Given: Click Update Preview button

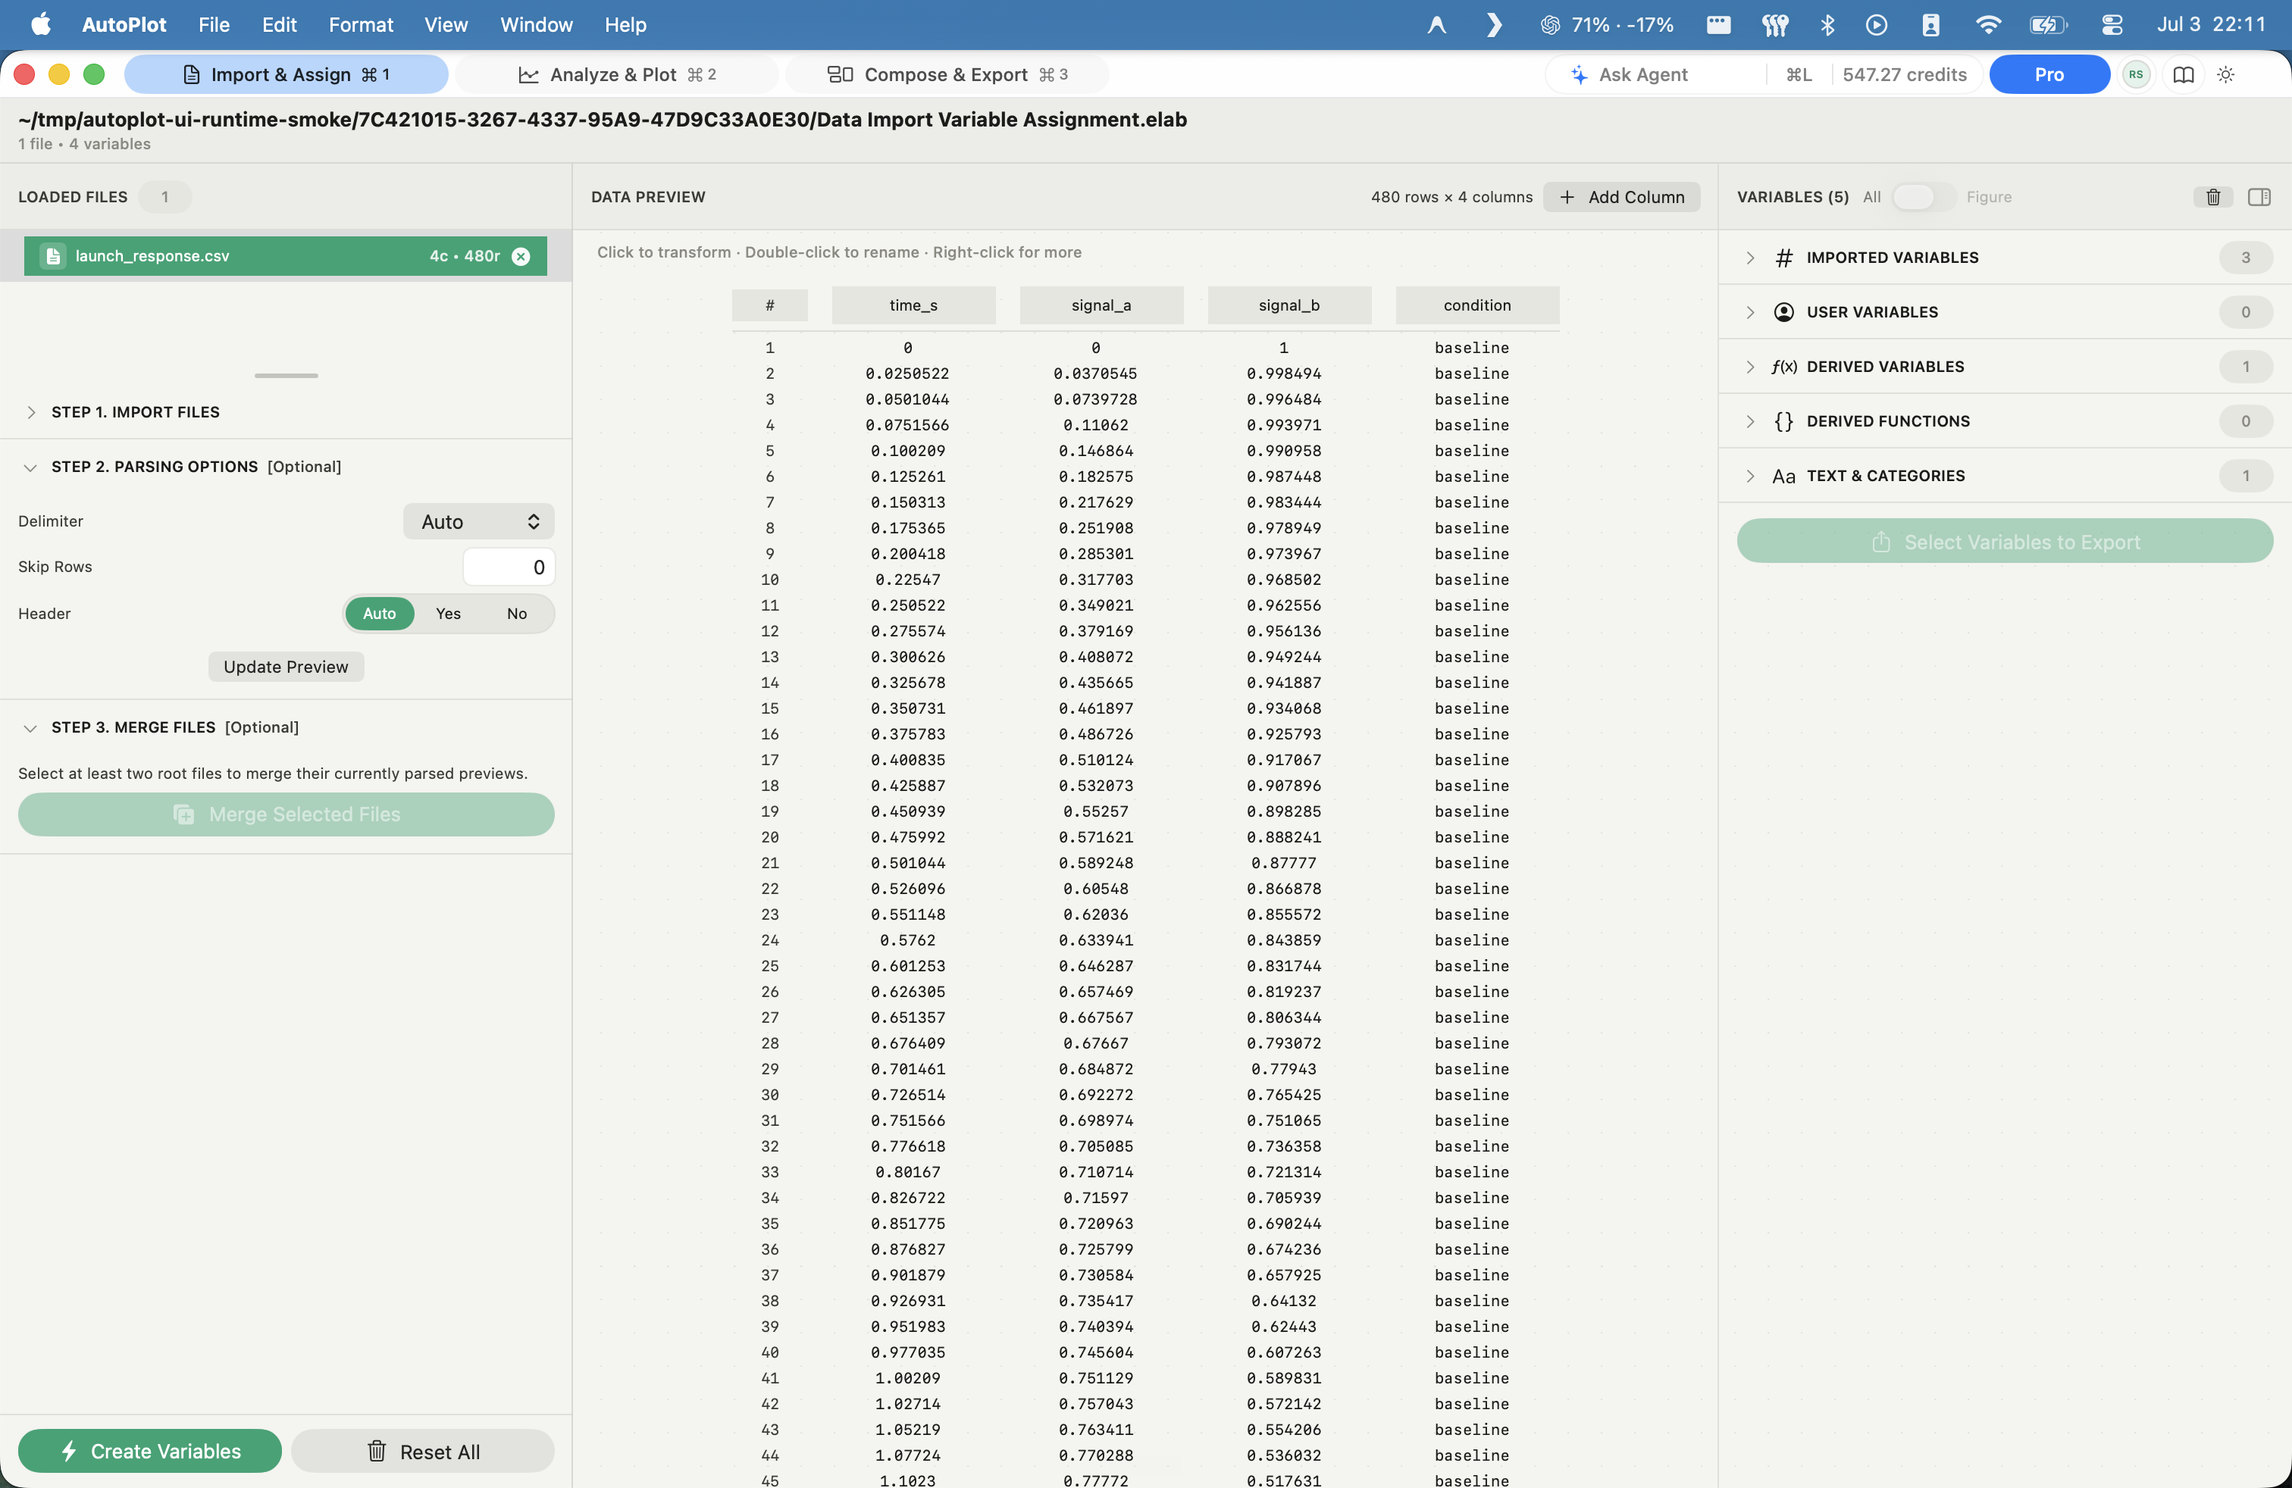Looking at the screenshot, I should pos(286,667).
